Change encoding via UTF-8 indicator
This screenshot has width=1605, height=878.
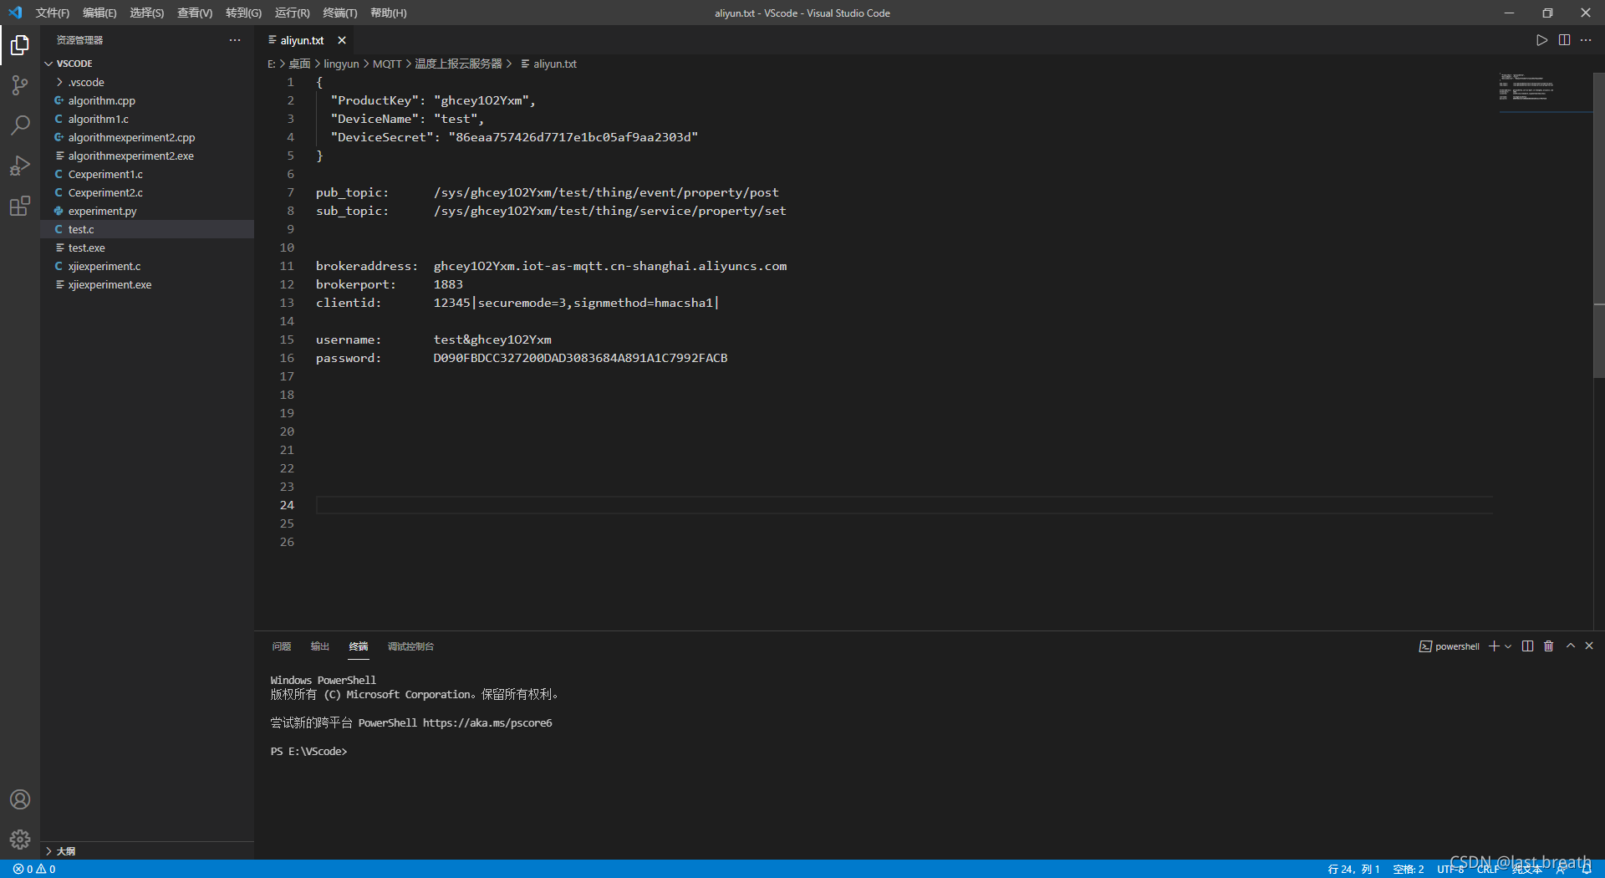click(1450, 869)
